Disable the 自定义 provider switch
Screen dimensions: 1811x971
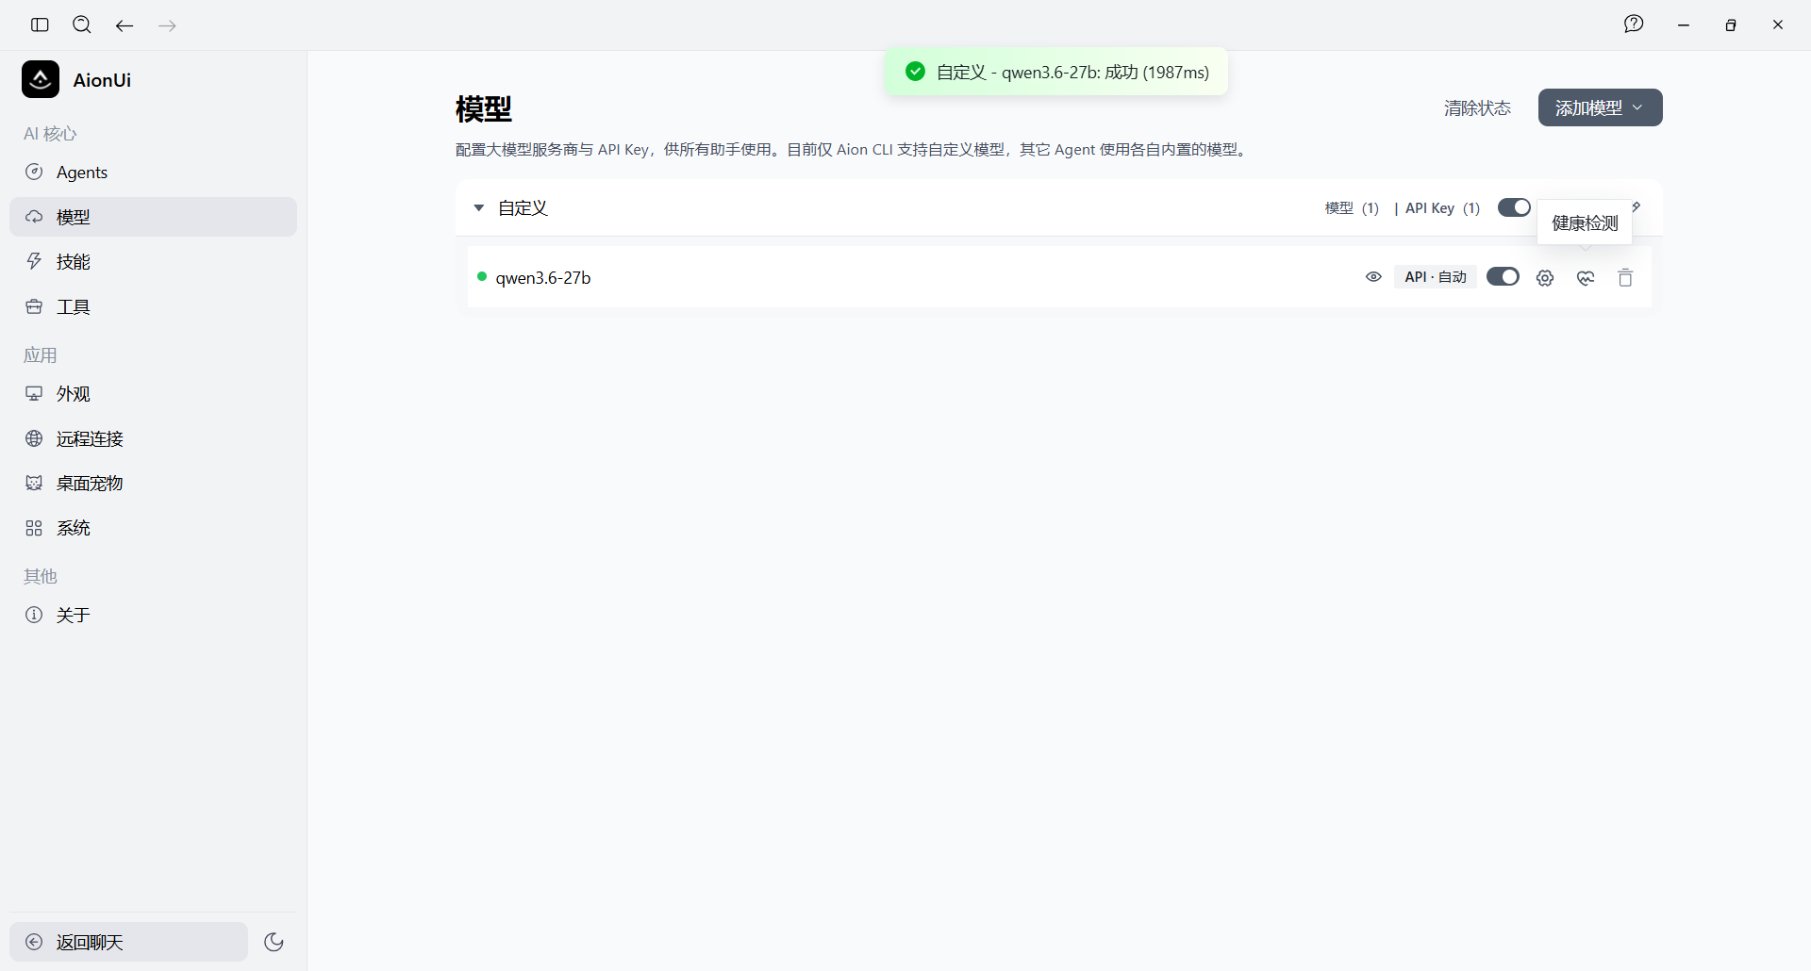pos(1514,207)
